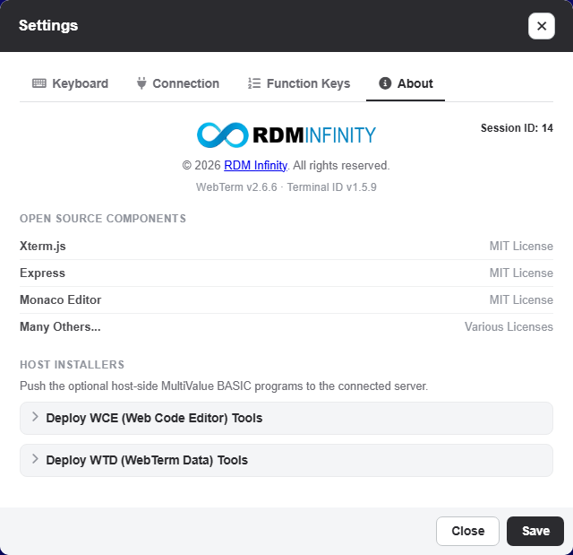Click the WebTerm v2.6.6 version text

[x=236, y=187]
